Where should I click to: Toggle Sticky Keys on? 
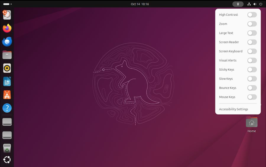pos(252,70)
